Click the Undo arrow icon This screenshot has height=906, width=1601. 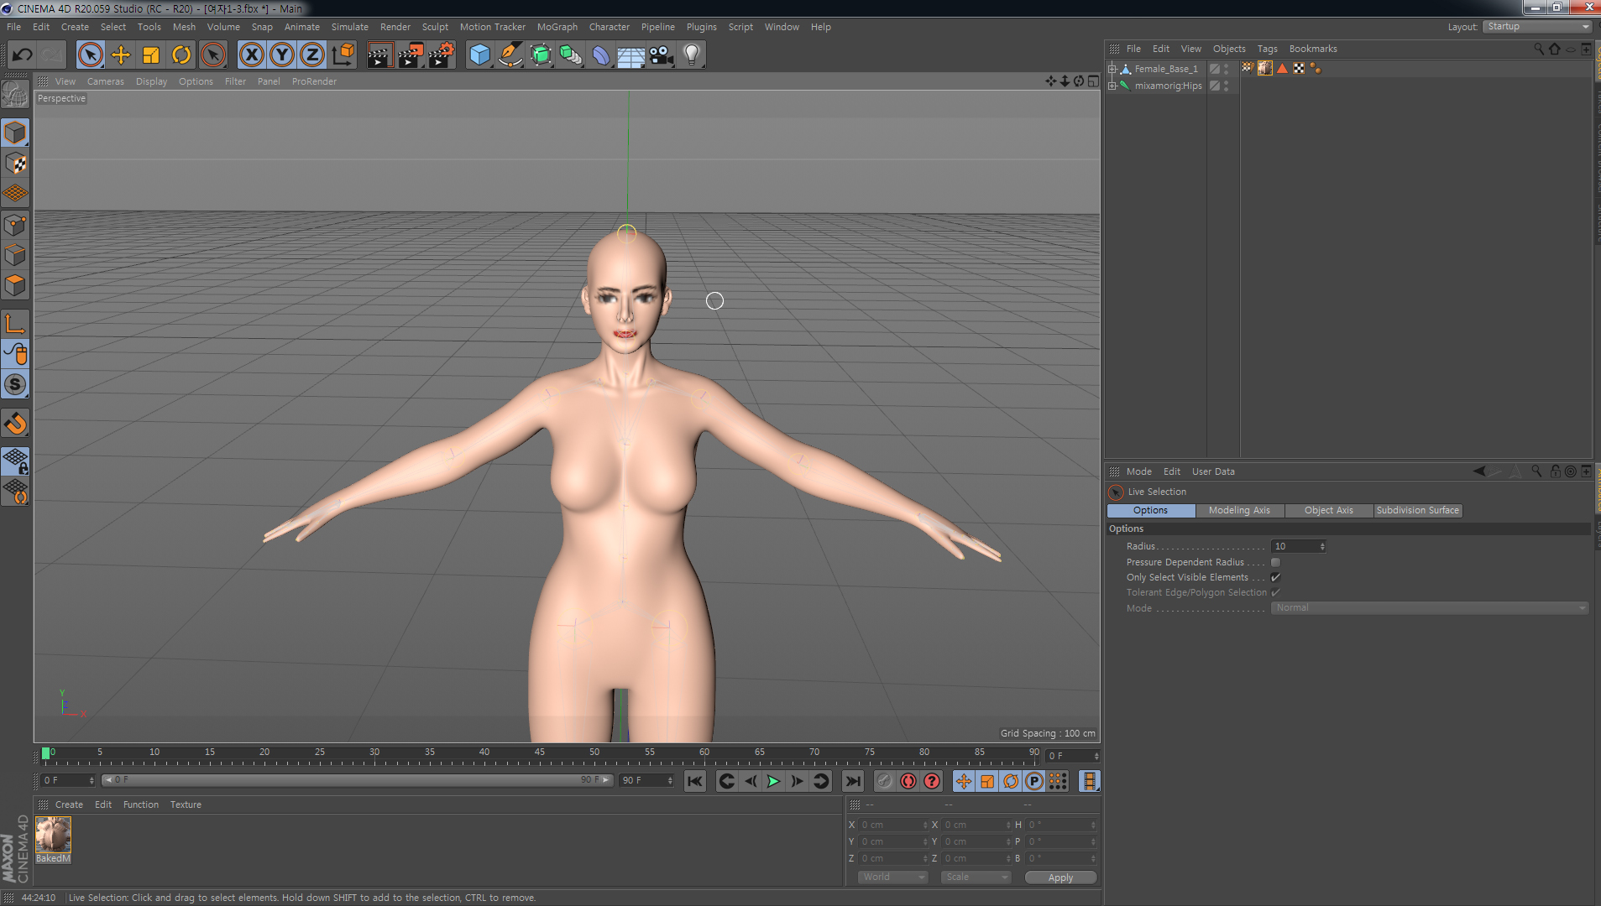[22, 55]
